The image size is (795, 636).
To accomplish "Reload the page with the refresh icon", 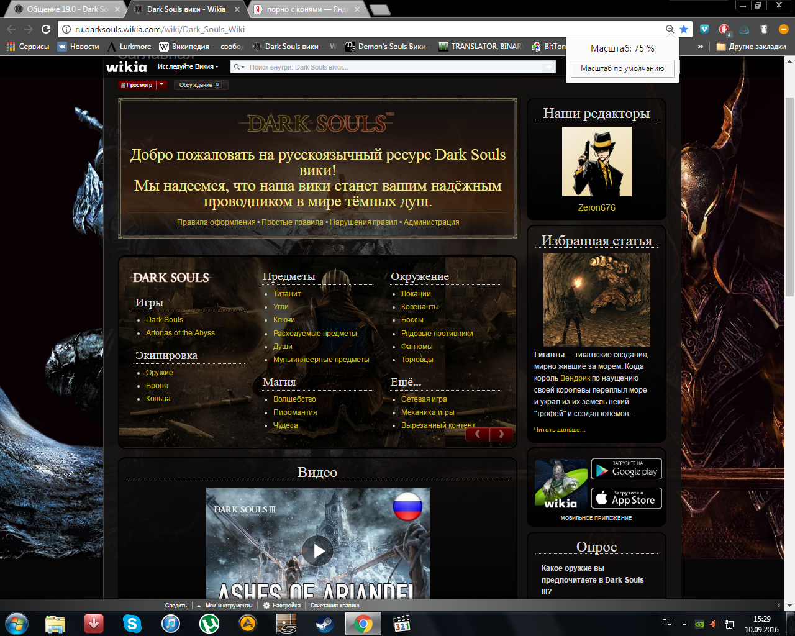I will [46, 29].
